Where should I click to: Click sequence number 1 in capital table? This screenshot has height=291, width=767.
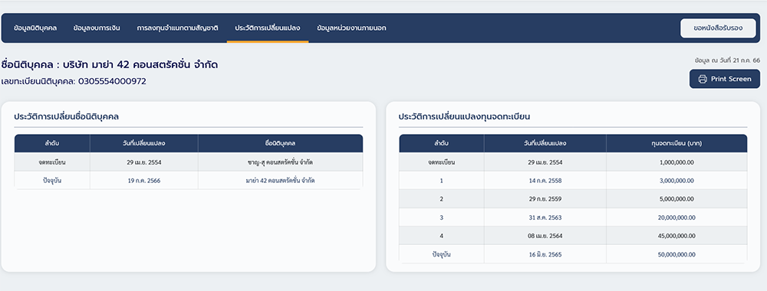click(x=441, y=181)
